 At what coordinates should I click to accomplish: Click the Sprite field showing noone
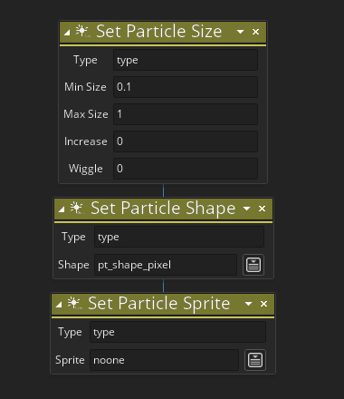pos(164,360)
